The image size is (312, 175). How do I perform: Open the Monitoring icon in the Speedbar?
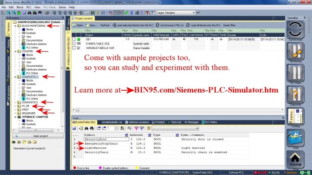295,51
